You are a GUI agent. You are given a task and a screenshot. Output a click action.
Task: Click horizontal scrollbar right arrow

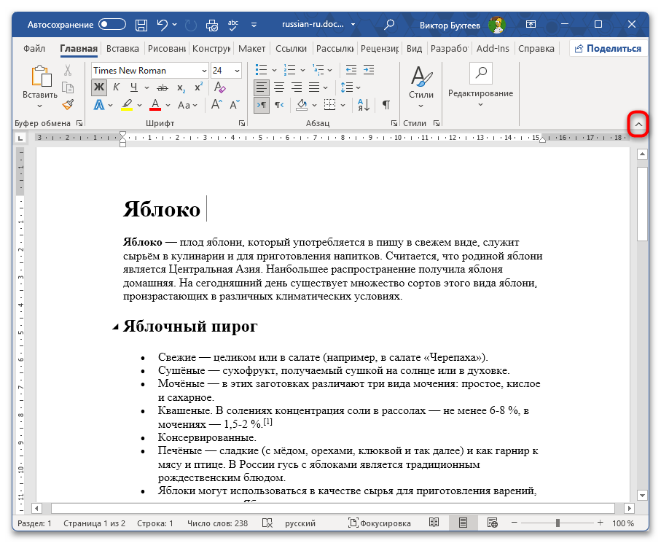point(630,508)
